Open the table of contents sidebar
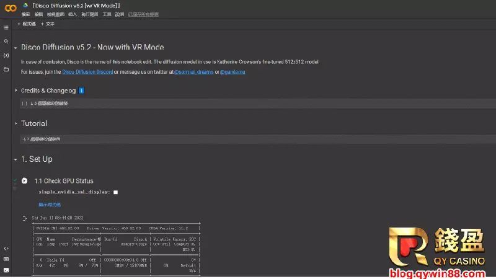Image resolution: width=496 pixels, height=279 pixels. [6, 27]
